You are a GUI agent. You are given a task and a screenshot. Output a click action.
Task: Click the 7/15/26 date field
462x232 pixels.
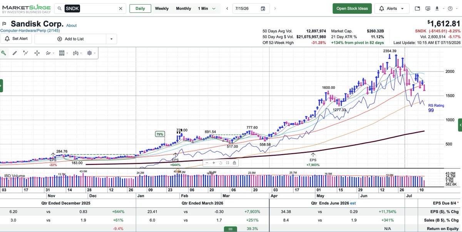point(250,8)
